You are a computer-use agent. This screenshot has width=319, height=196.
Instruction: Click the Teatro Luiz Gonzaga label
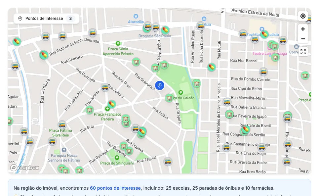[x=269, y=53]
